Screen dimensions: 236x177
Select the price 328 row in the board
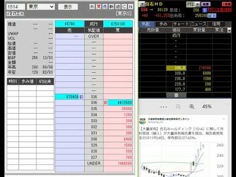pyautogui.click(x=94, y=151)
